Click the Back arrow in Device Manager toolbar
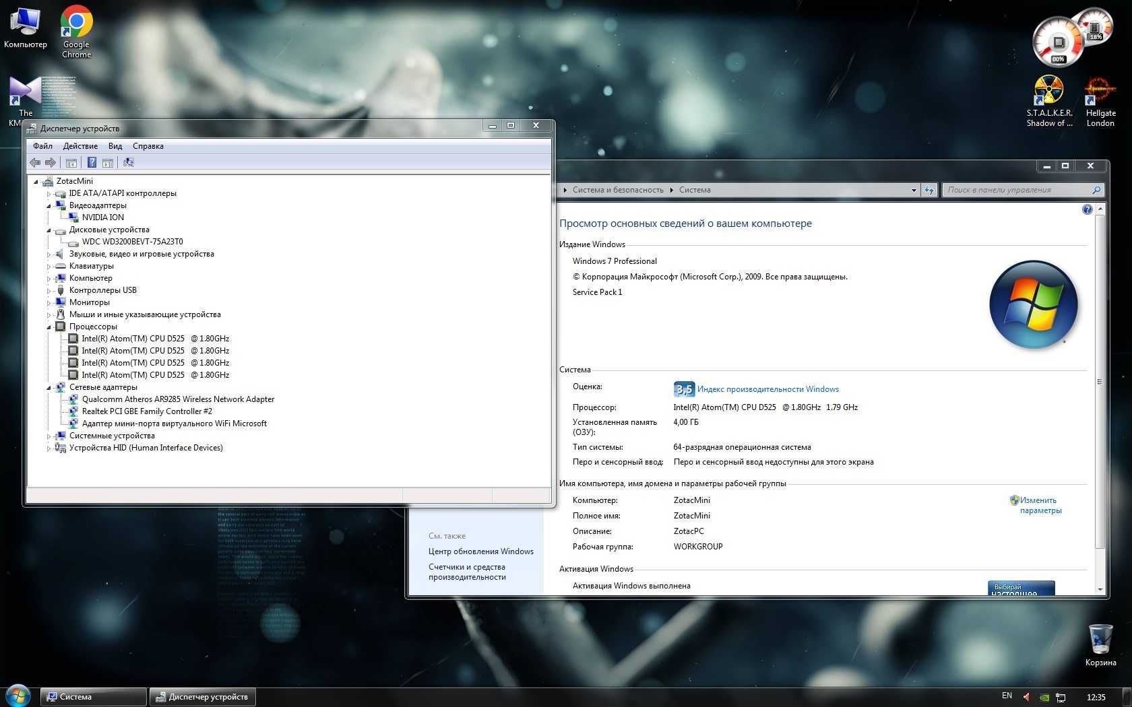 pos(35,162)
